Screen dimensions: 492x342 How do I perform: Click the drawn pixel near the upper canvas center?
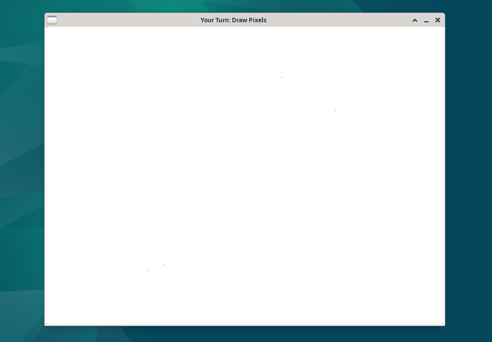[281, 77]
